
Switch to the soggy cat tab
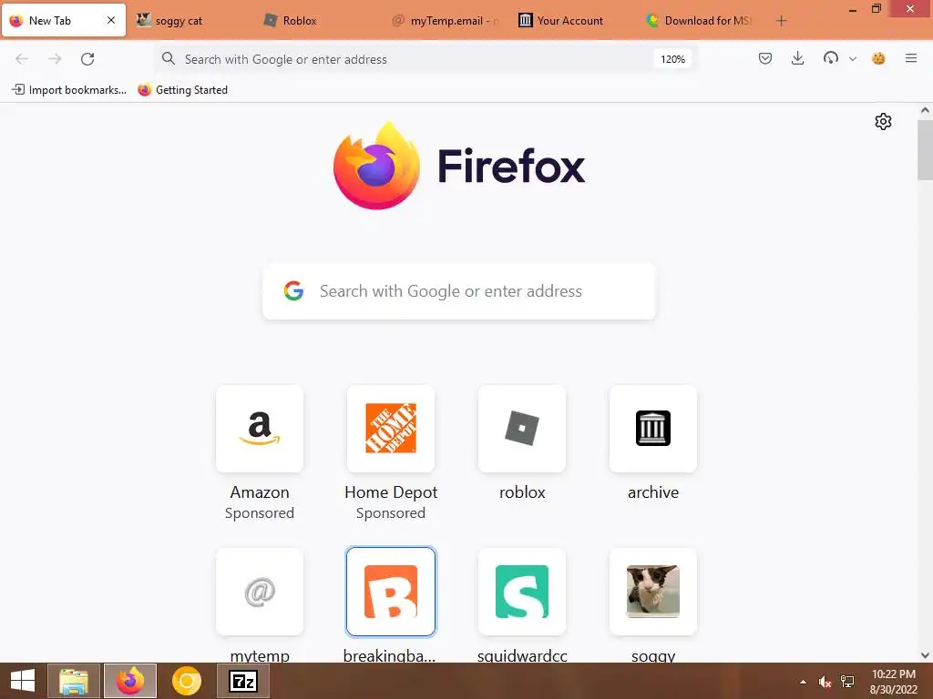click(x=191, y=21)
